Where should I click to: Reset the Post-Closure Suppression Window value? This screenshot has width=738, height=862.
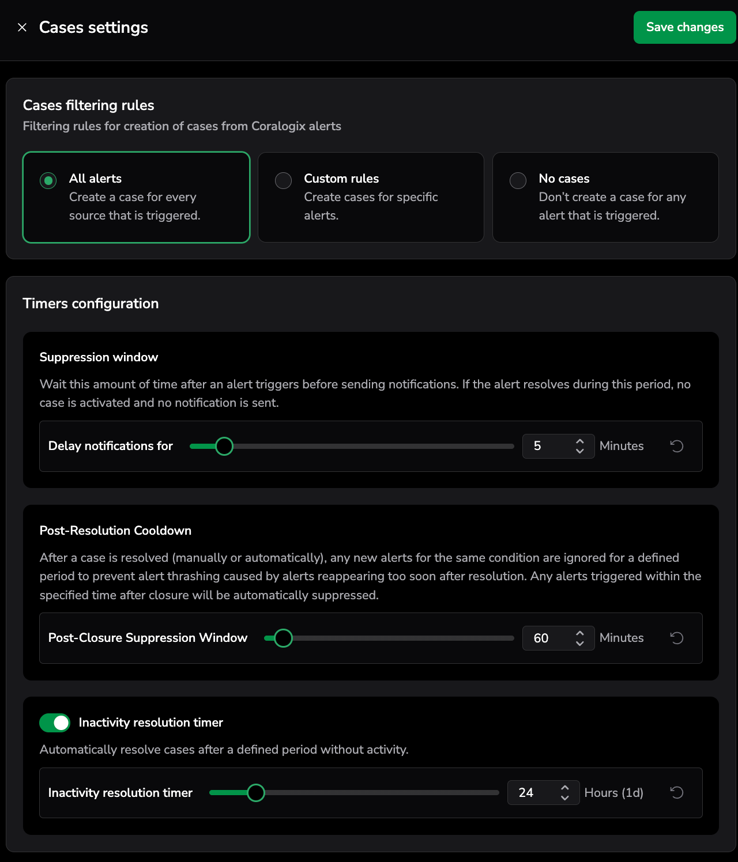click(677, 638)
